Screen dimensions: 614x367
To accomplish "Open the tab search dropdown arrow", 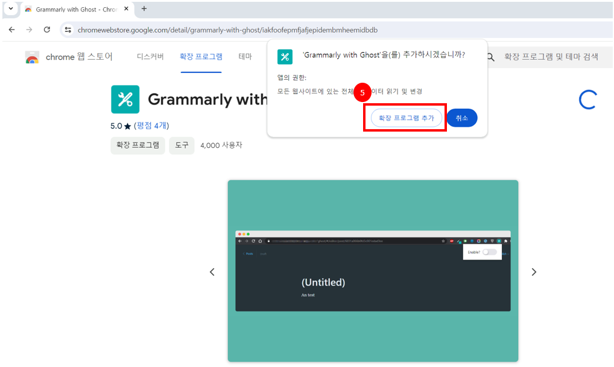I will pyautogui.click(x=11, y=8).
